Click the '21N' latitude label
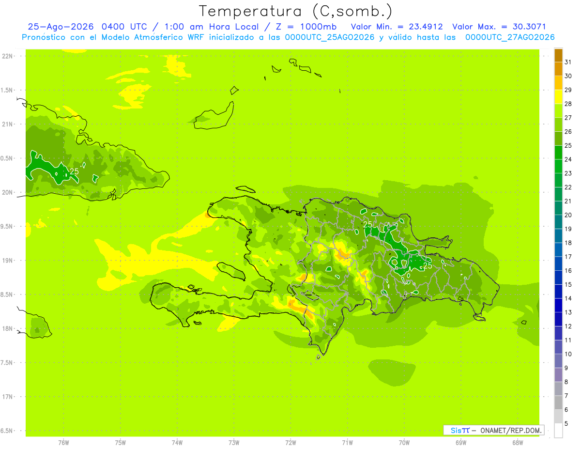The width and height of the screenshot is (581, 449). click(x=7, y=124)
